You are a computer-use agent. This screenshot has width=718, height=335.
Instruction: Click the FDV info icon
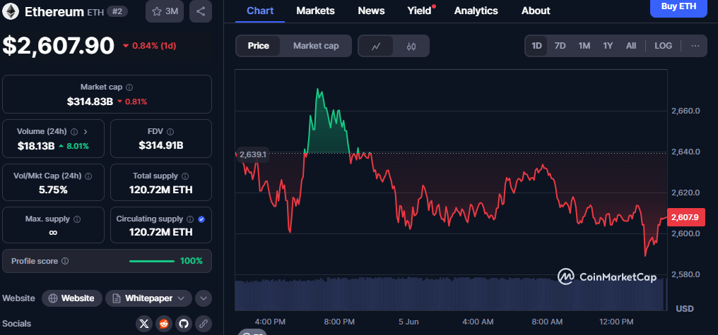[170, 132]
